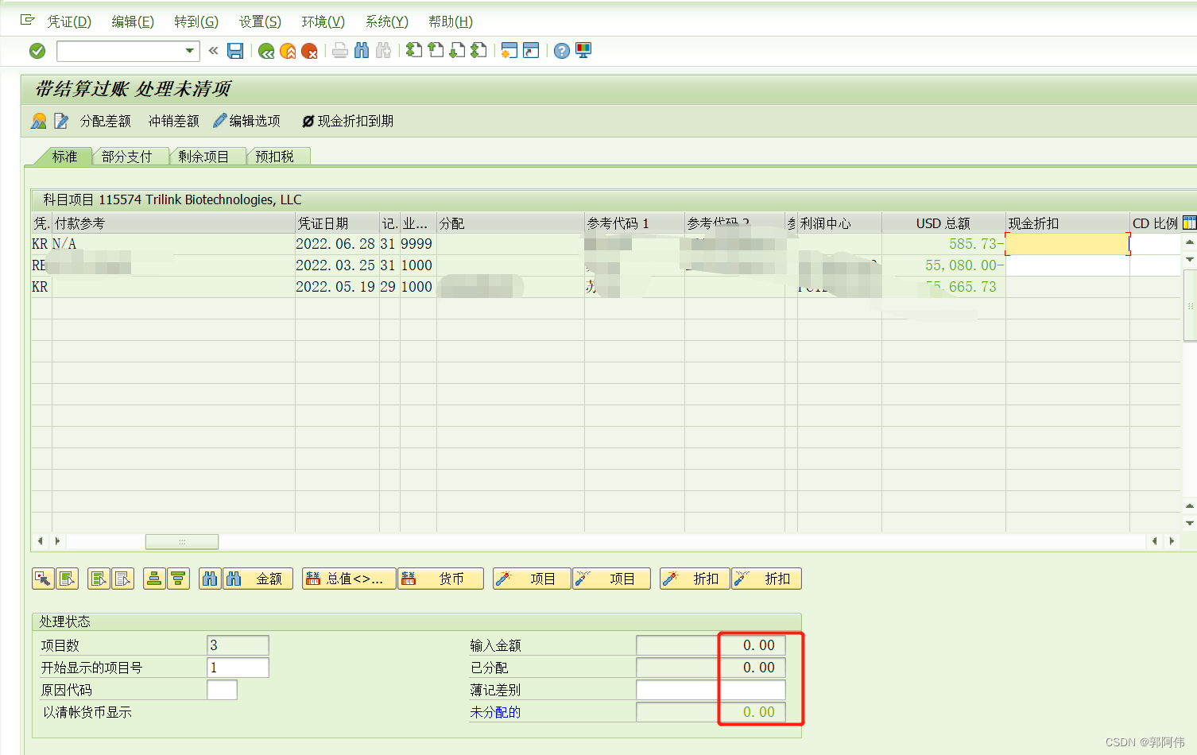1197x755 pixels.
Task: Click the Previous Page icon
Action: (436, 50)
